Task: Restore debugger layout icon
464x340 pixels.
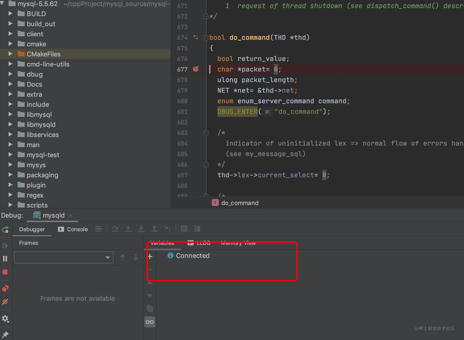Action: click(x=197, y=229)
